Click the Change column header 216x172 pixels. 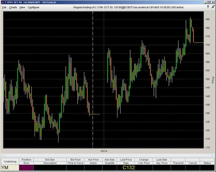pyautogui.click(x=144, y=160)
